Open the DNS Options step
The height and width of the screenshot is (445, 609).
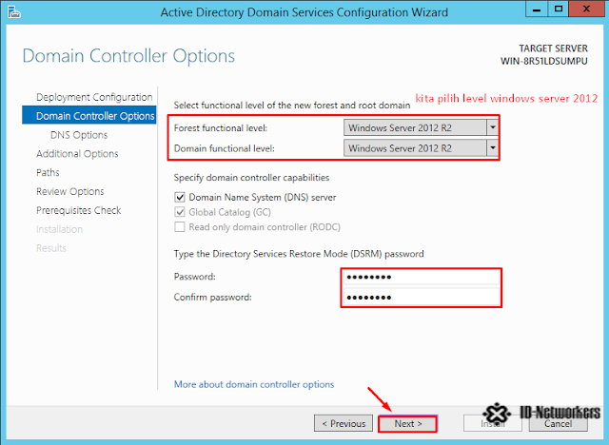point(79,135)
